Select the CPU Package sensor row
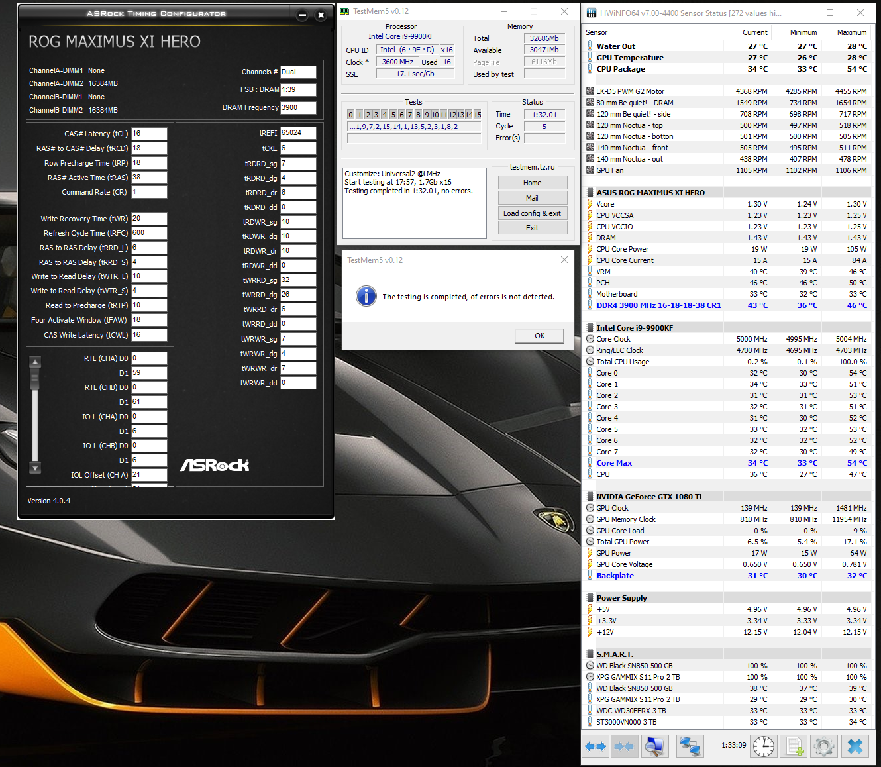The height and width of the screenshot is (767, 881). [727, 69]
